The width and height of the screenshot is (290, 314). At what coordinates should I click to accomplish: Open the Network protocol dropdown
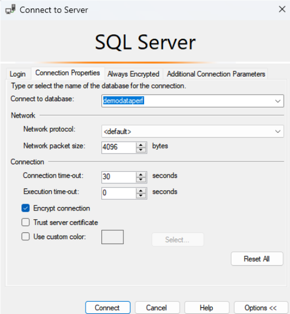click(193, 132)
